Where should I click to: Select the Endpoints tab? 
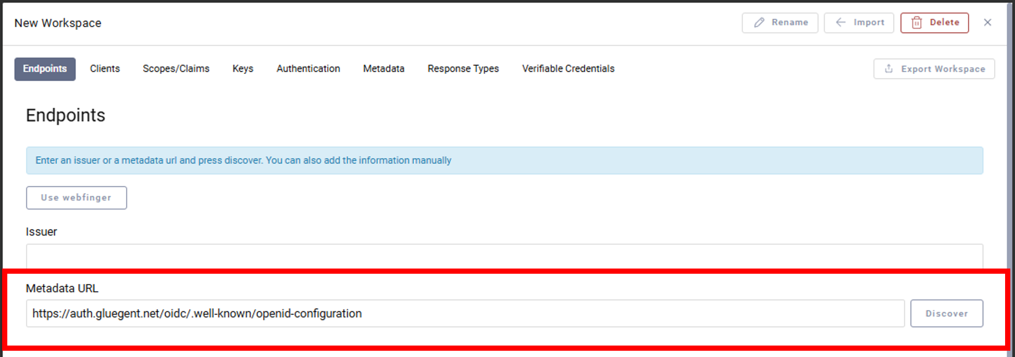pyautogui.click(x=45, y=69)
